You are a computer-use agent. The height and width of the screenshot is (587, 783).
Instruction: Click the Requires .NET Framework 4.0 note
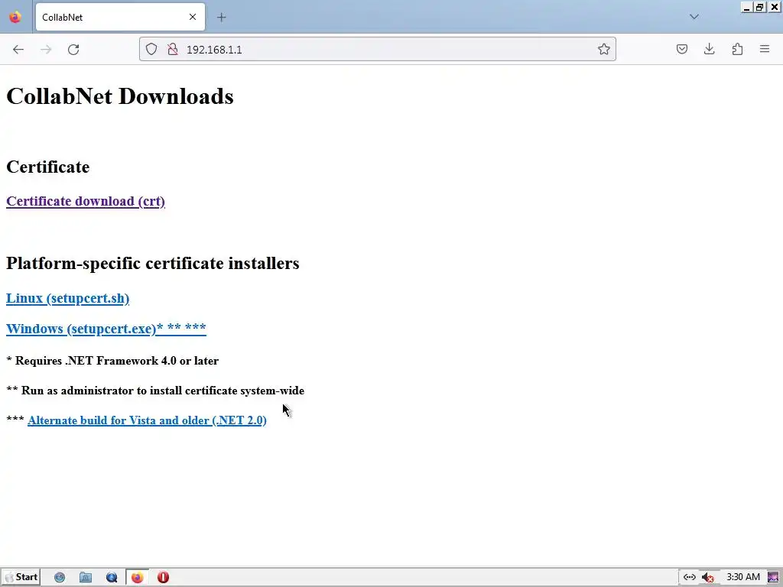pyautogui.click(x=112, y=361)
